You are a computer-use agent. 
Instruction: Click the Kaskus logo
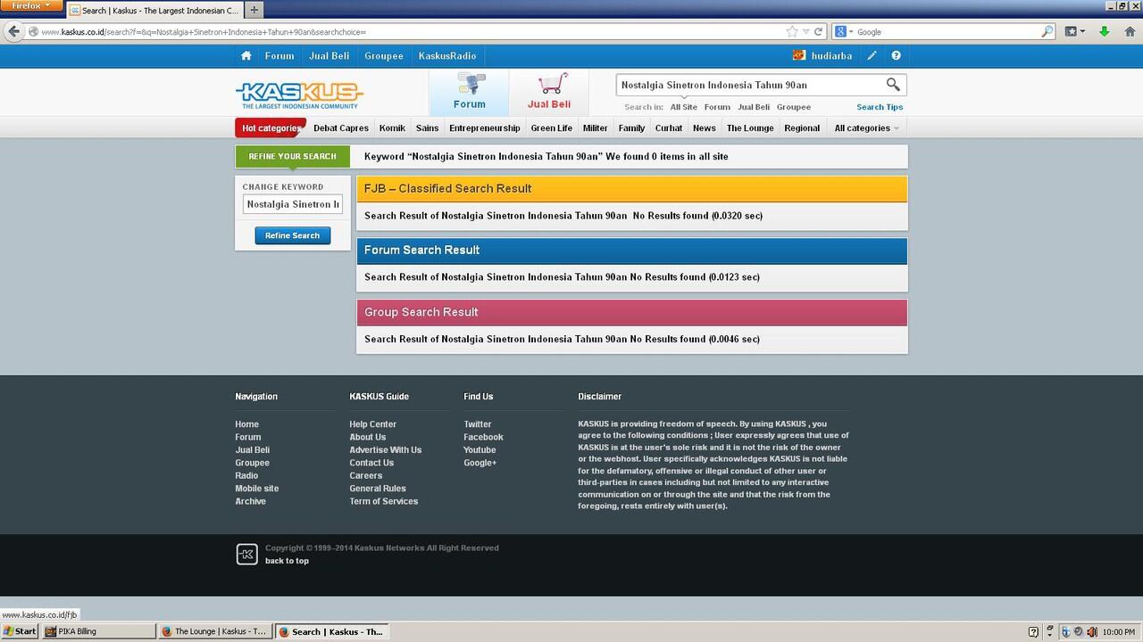coord(299,95)
